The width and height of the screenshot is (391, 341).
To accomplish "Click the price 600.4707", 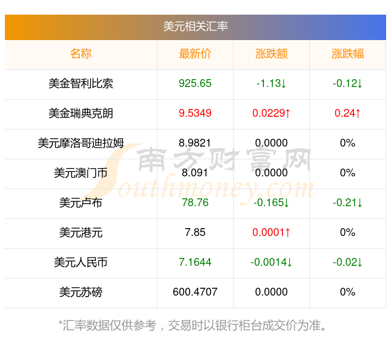I will [x=195, y=292].
